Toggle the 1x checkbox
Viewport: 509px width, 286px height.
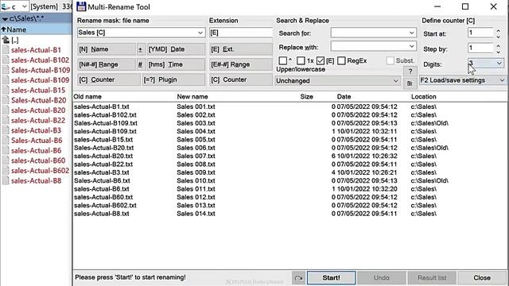tap(301, 60)
